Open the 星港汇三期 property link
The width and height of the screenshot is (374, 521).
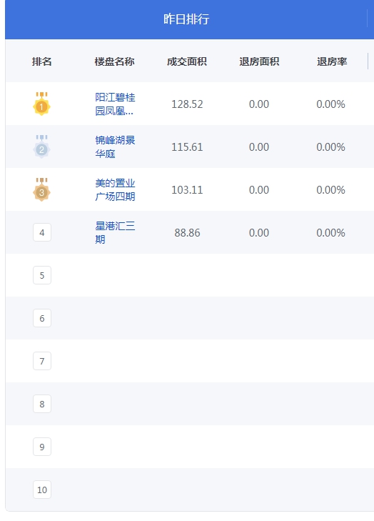pos(115,232)
